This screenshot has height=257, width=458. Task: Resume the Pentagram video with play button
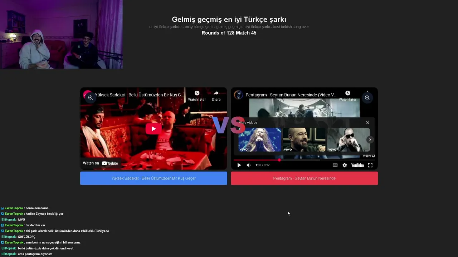point(239,165)
